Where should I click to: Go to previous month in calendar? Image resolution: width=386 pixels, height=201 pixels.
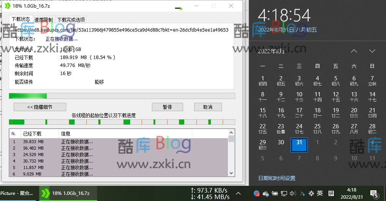(354, 51)
